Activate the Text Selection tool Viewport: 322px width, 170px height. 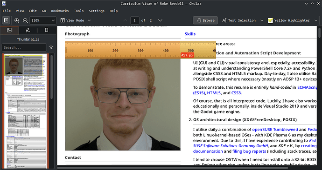(x=239, y=20)
